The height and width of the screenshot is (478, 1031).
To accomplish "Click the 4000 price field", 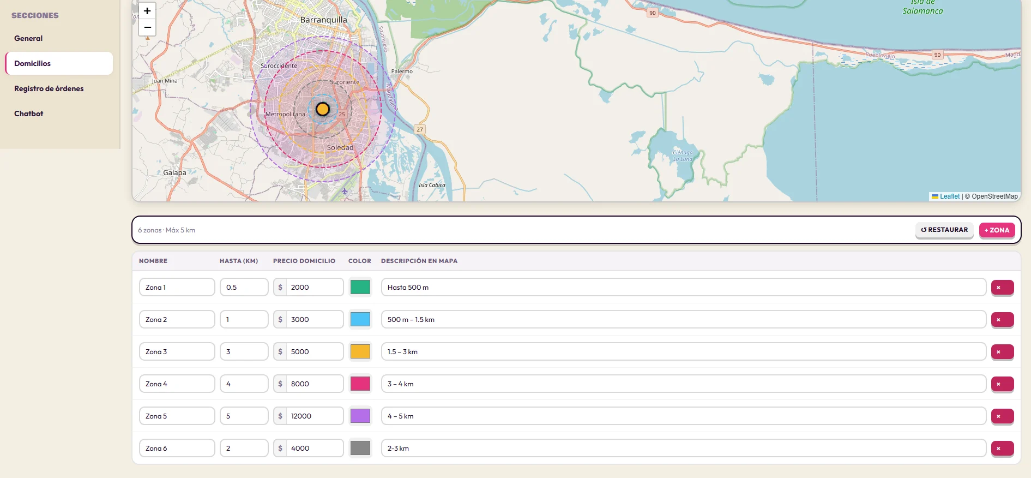I will [315, 448].
